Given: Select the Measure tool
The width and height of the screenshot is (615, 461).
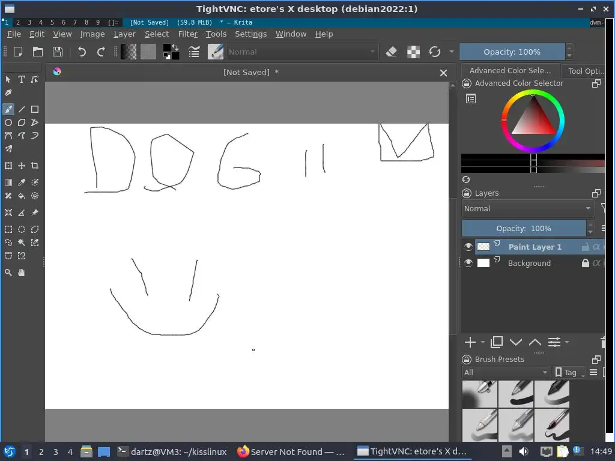Looking at the screenshot, I should [x=22, y=212].
